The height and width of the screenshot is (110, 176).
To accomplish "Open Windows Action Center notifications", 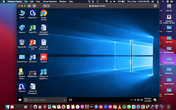I will [x=155, y=100].
